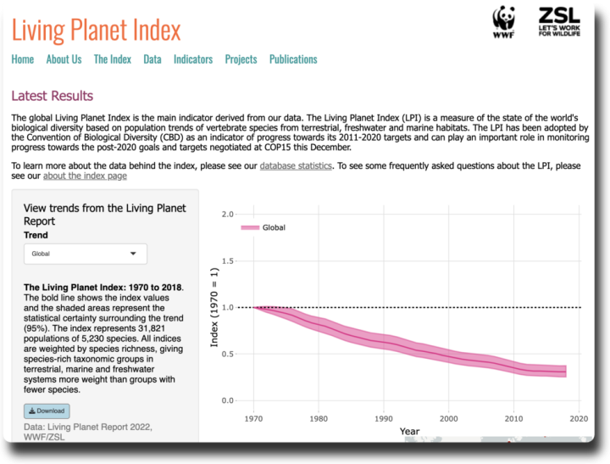Click the Trend dropdown arrow
610x464 pixels.
[x=133, y=254]
